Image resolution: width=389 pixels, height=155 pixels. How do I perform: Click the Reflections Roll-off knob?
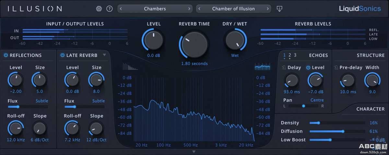pos(16,128)
